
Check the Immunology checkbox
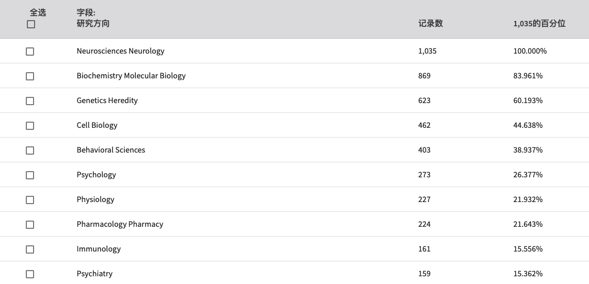(30, 249)
